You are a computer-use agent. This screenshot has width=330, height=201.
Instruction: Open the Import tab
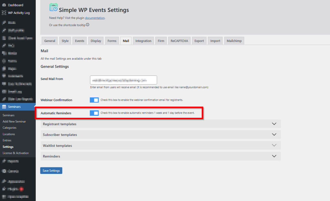[x=215, y=41]
